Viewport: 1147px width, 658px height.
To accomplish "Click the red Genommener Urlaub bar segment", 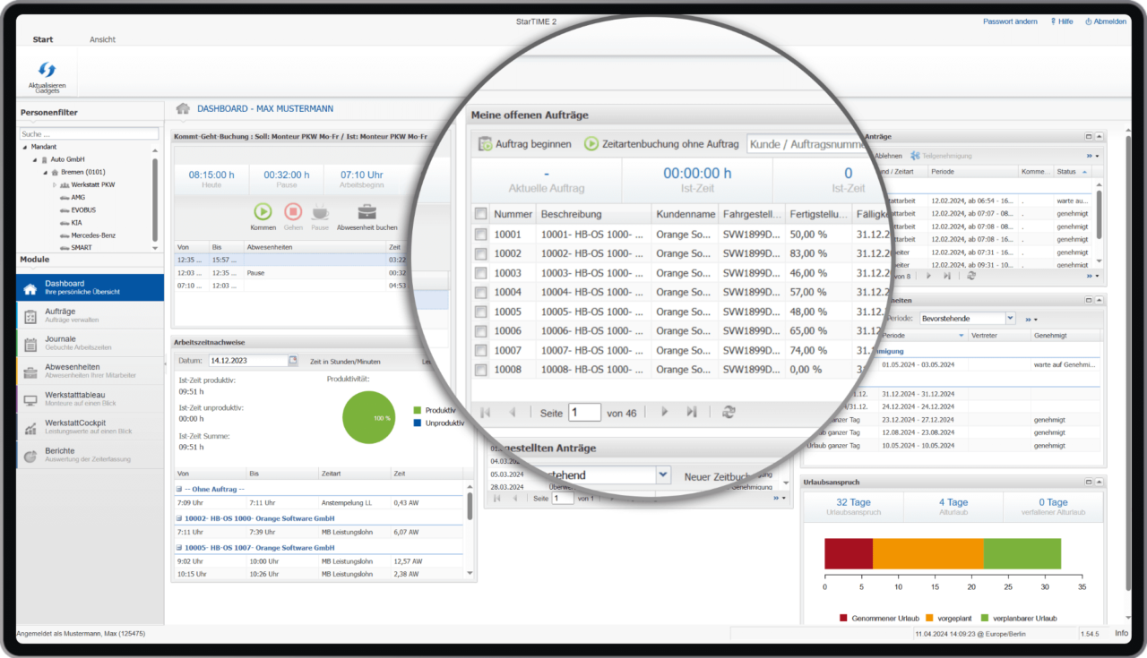I will tap(847, 554).
